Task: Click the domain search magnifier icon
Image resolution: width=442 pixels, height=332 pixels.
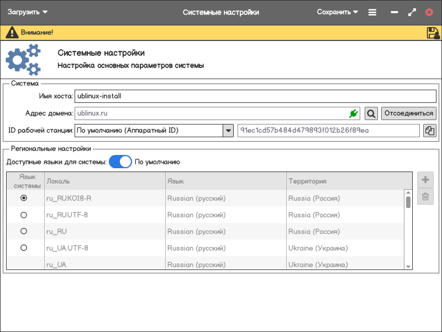Action: [x=371, y=113]
